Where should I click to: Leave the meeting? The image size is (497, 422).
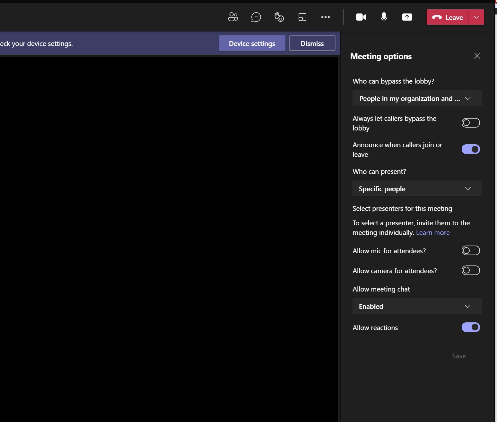tap(448, 17)
